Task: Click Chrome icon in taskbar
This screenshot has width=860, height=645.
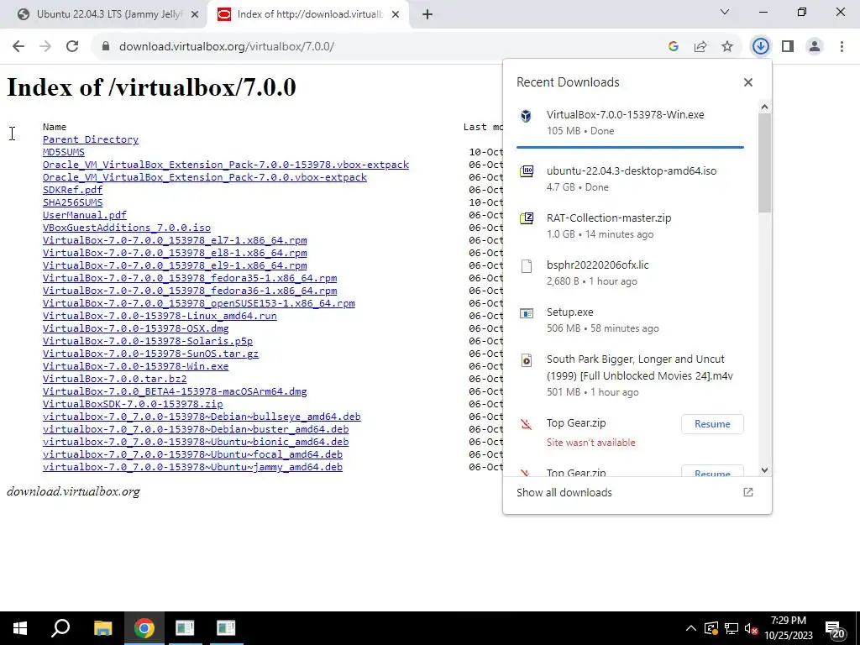Action: [x=144, y=628]
